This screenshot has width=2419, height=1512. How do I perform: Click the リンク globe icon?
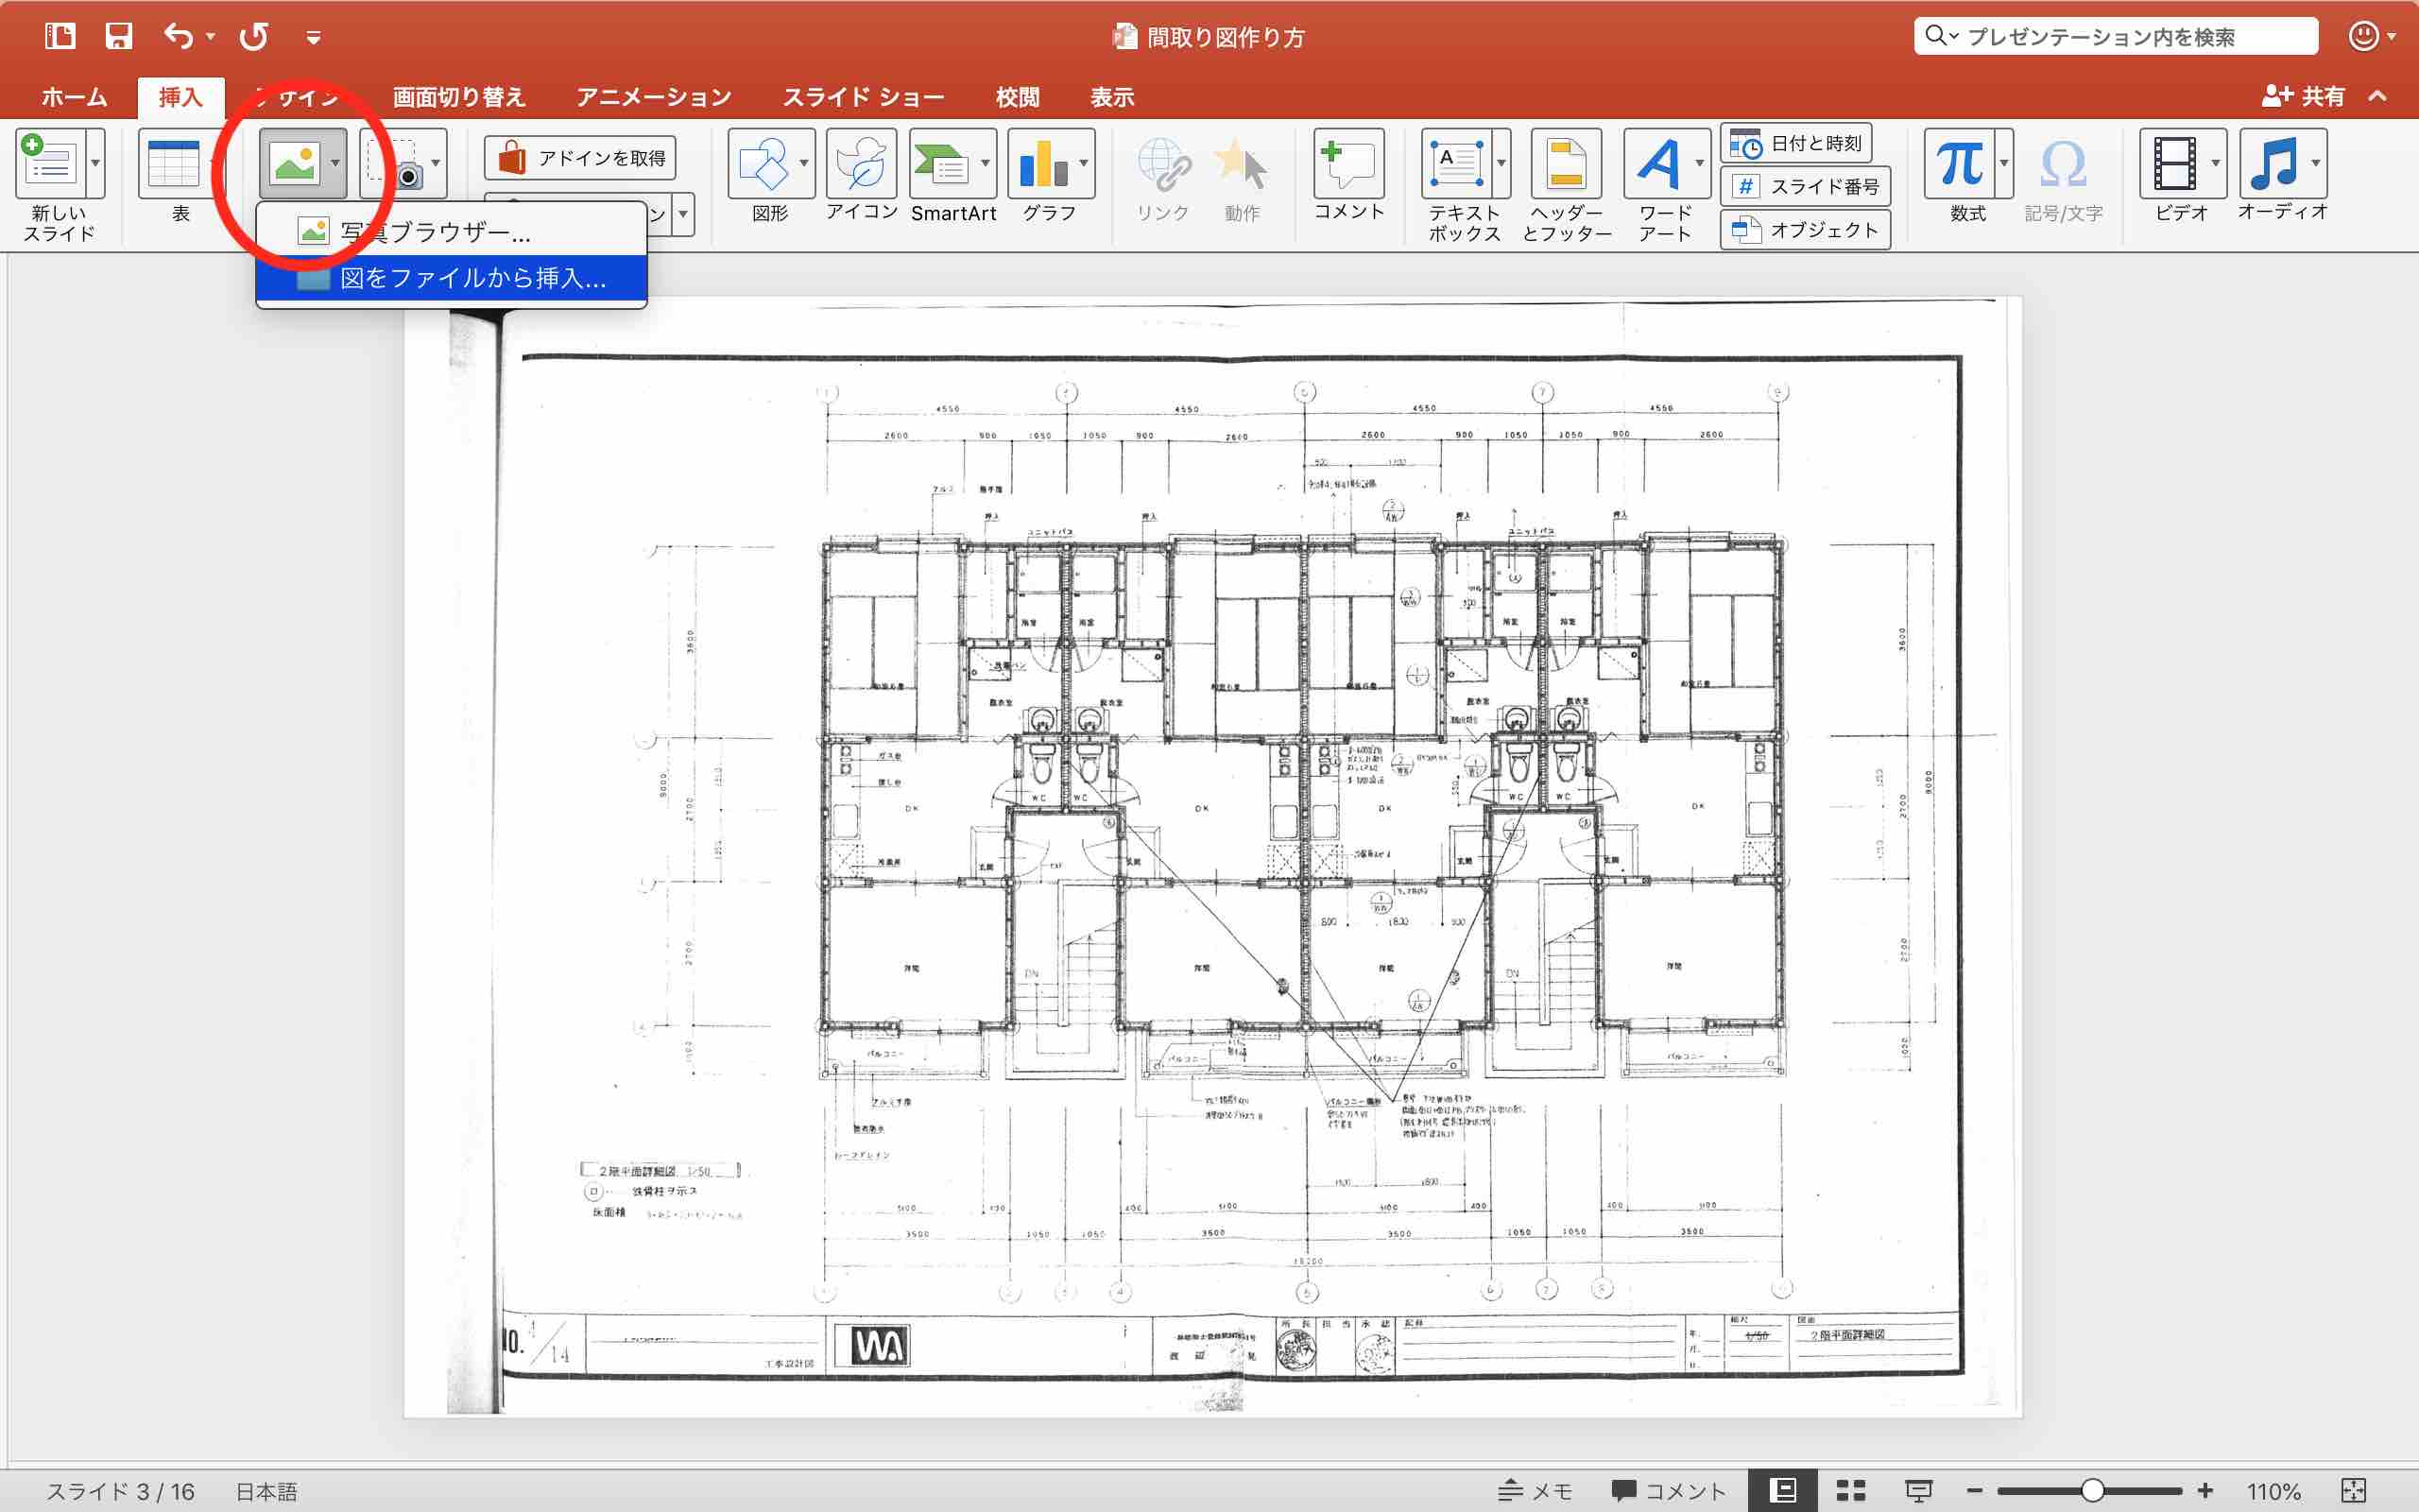click(1162, 163)
